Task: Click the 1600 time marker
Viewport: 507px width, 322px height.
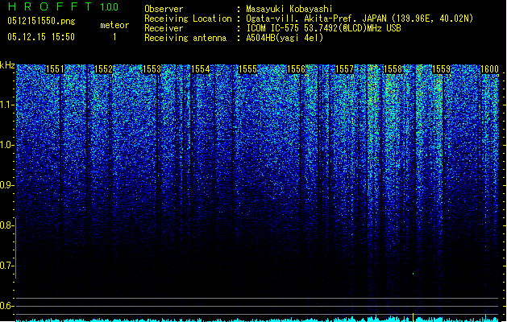Action: click(x=489, y=69)
